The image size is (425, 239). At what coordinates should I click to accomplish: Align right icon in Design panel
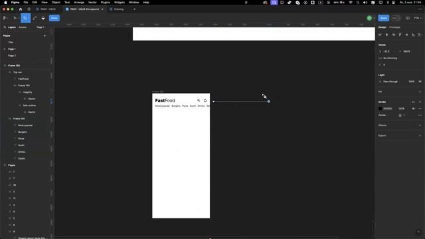393,35
